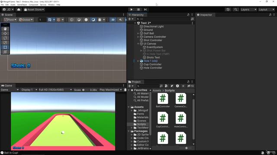The width and height of the screenshot is (277, 155).
Task: Toggle hidden packages visibility count
Action: tap(190, 86)
